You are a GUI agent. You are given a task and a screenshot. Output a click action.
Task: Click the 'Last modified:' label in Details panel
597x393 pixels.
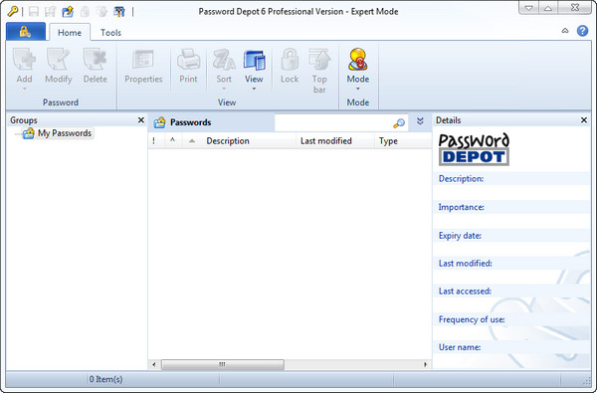466,263
